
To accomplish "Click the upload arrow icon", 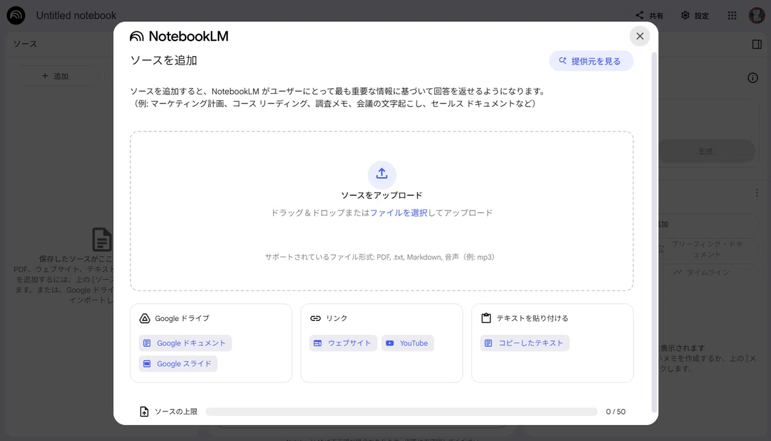I will click(382, 174).
